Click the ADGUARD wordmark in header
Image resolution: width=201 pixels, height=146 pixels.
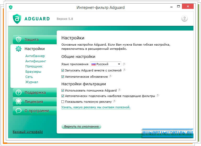tap(37, 19)
